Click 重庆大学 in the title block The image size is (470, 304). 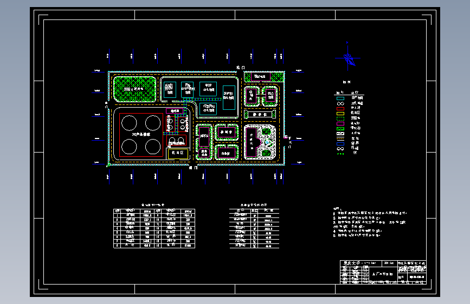(x=352, y=263)
